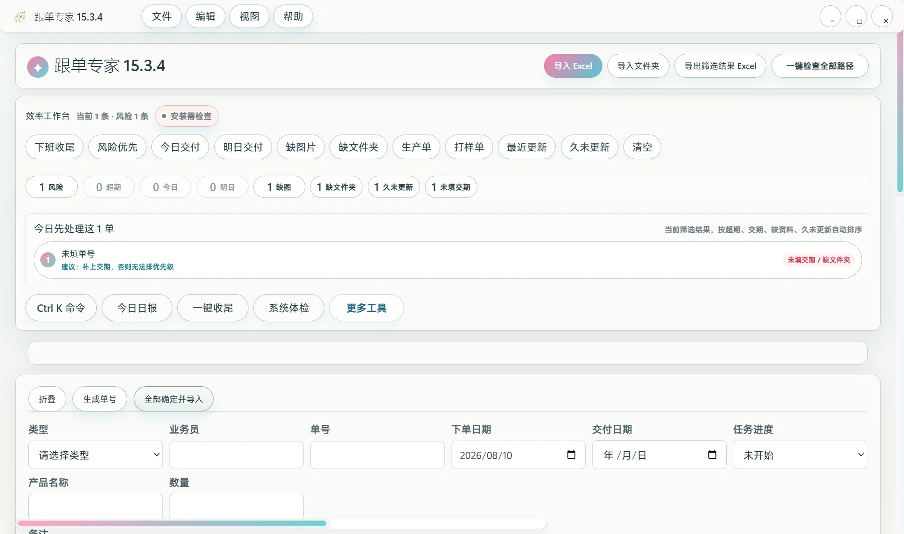This screenshot has width=904, height=534.
Task: Open the 文件 menu
Action: (x=162, y=16)
